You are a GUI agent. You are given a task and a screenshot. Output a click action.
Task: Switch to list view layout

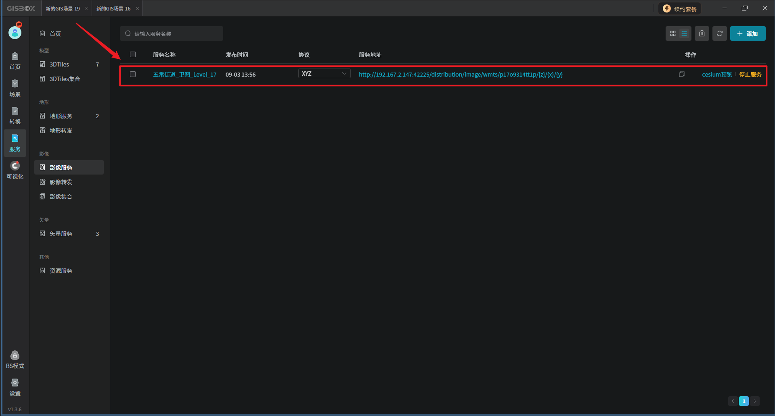pos(684,34)
